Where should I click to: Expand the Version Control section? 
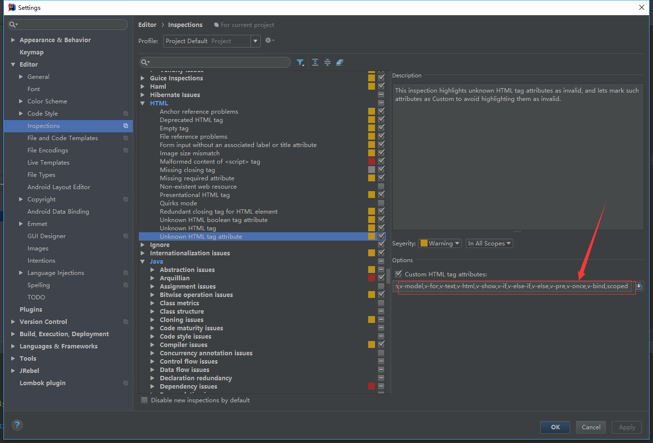(13, 322)
